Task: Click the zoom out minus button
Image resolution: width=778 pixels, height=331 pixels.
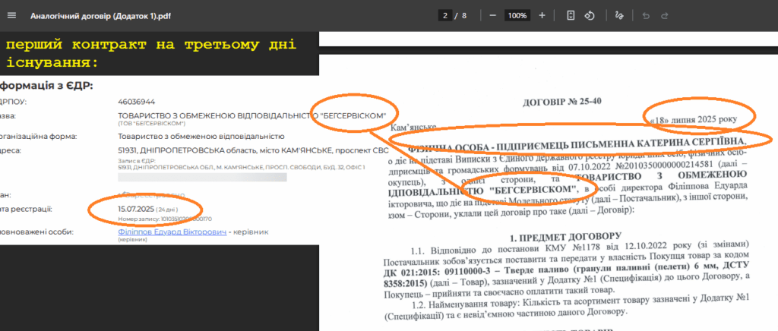Action: point(493,15)
